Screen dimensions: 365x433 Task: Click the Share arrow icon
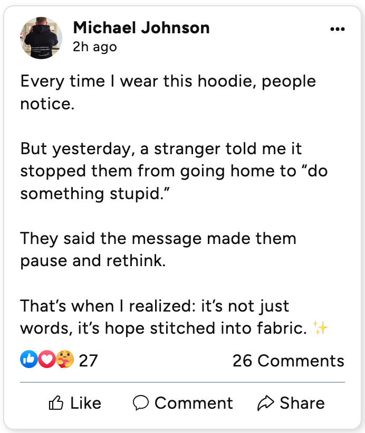pyautogui.click(x=265, y=403)
